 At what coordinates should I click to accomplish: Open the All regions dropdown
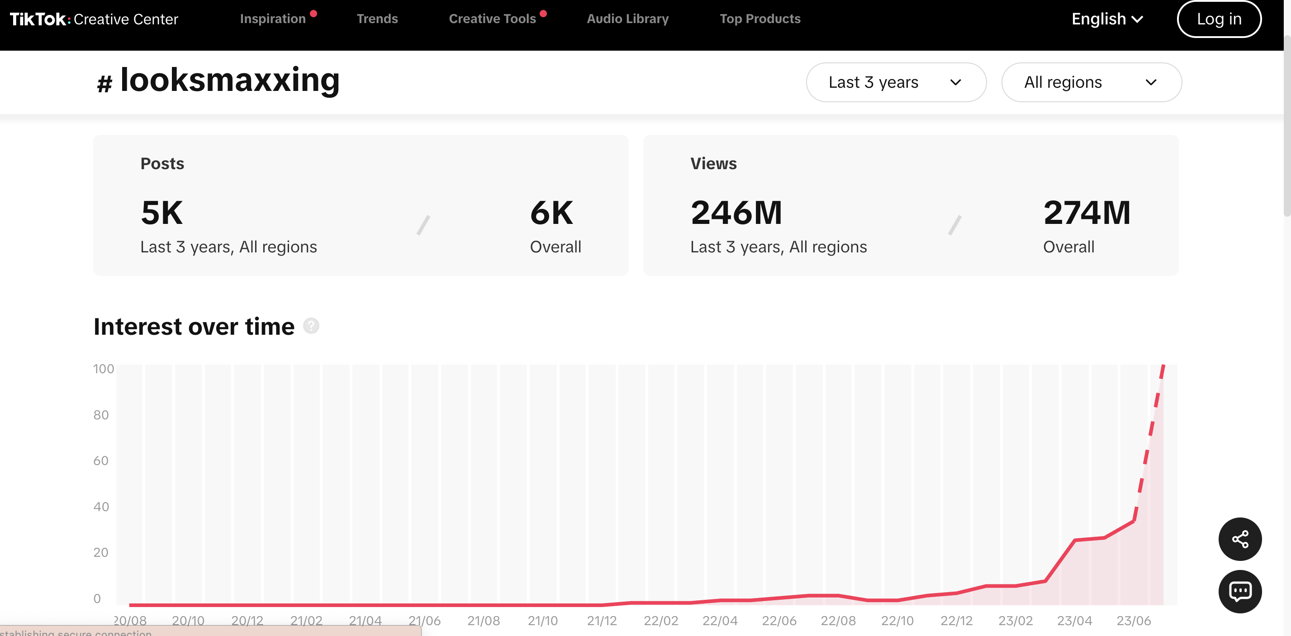[x=1092, y=82]
